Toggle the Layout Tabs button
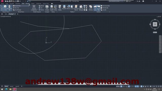Screen dimensions: 162x91 point(98,8)
